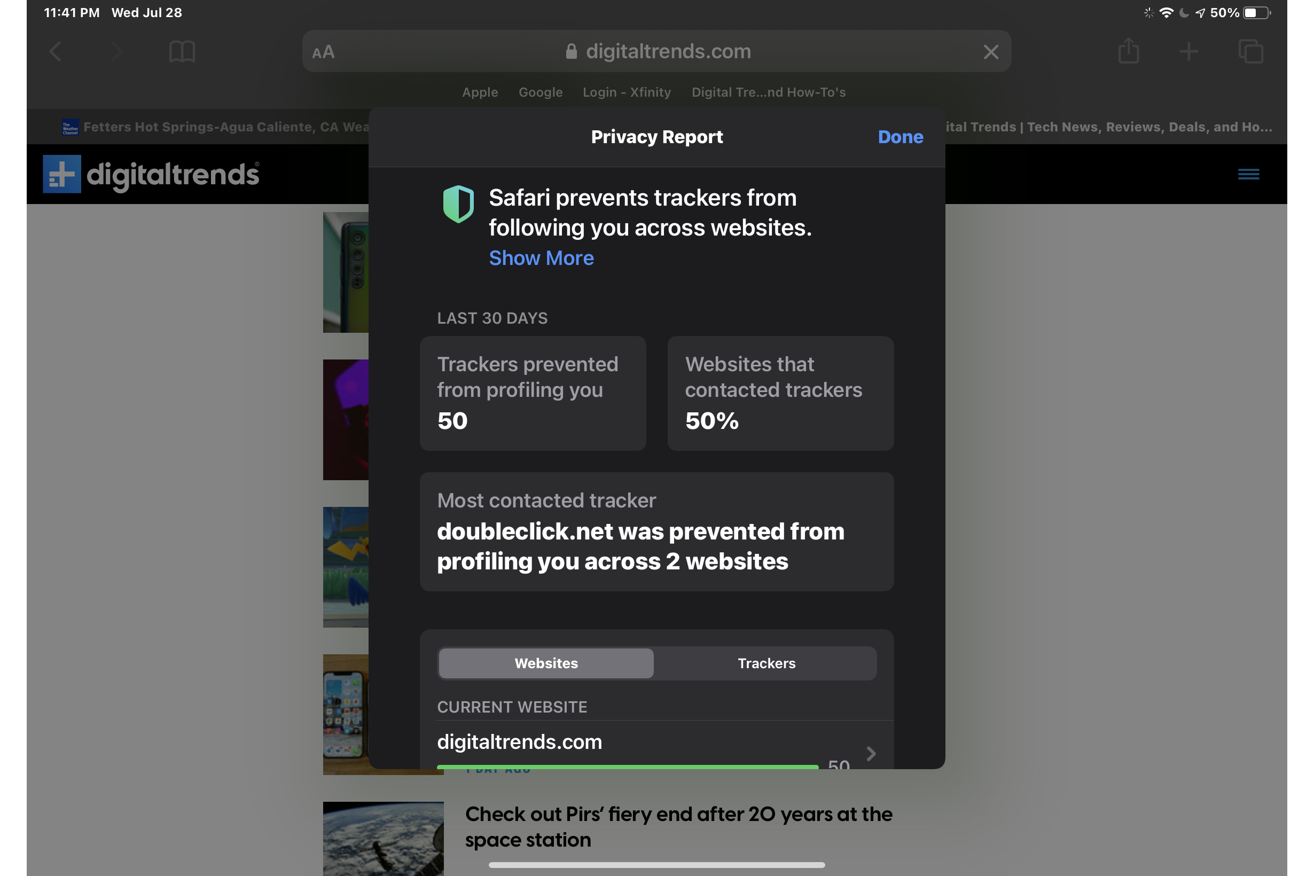
Task: Click the digitaltrends.com address field
Action: pos(656,51)
